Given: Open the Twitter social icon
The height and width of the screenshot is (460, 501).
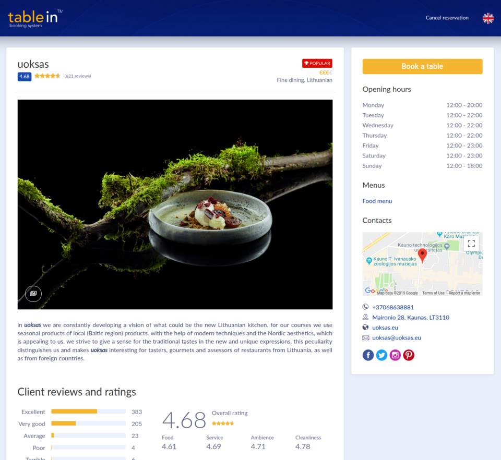Looking at the screenshot, I should click(381, 355).
